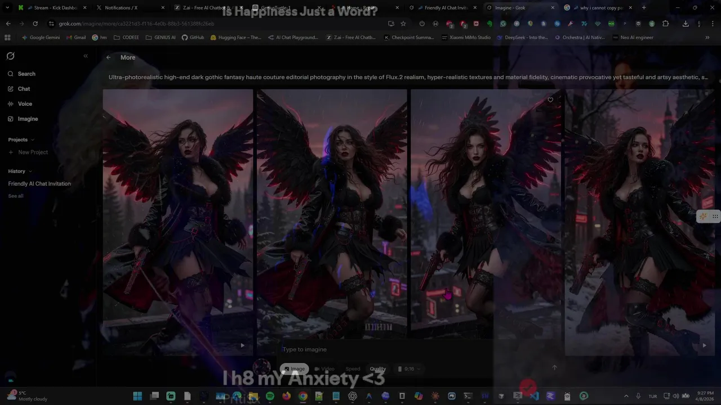
Task: Open the Windows Start menu
Action: [x=137, y=396]
